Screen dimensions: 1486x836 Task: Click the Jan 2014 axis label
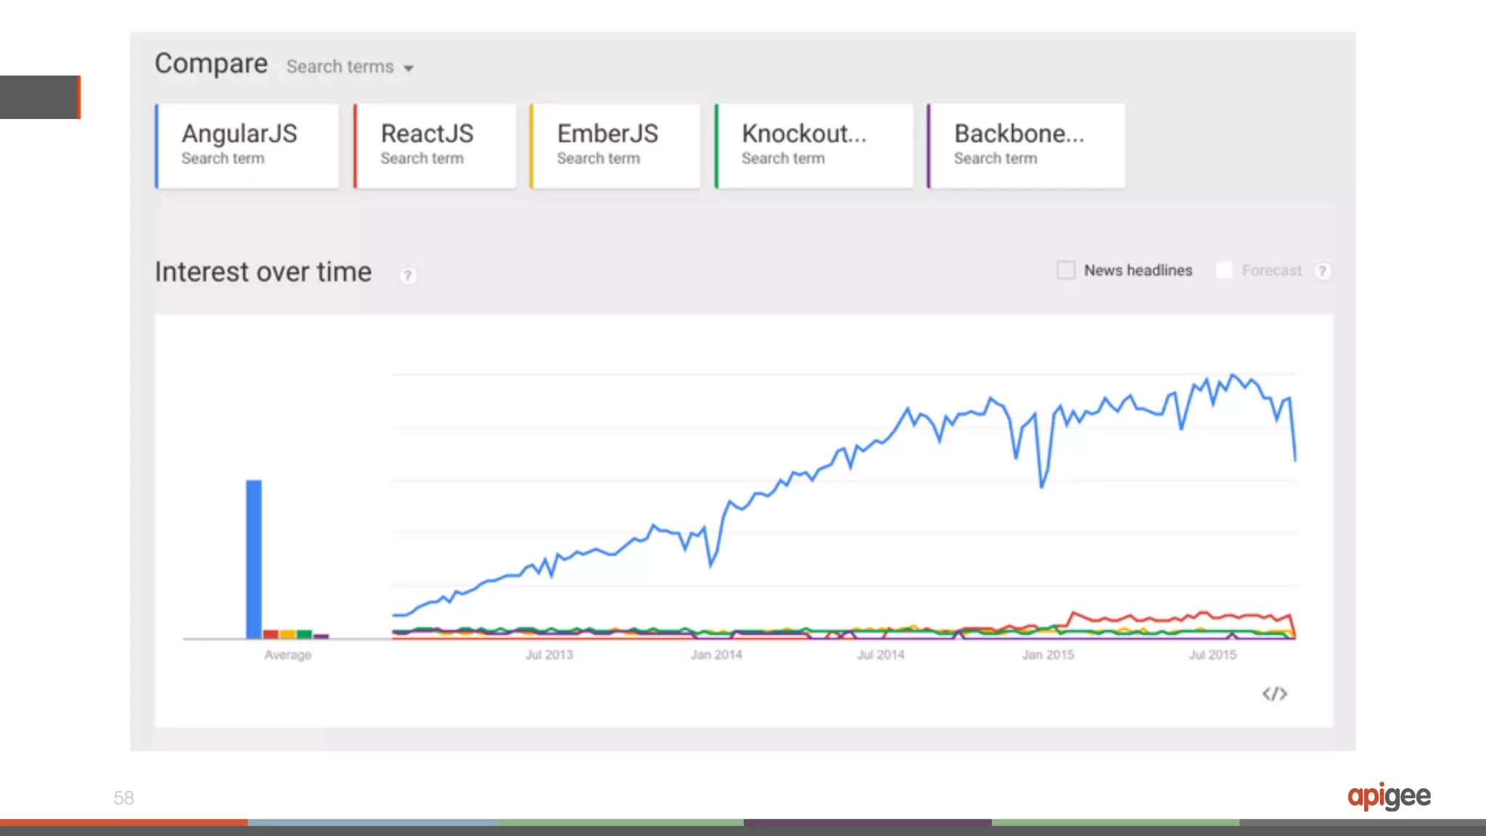[x=716, y=655]
